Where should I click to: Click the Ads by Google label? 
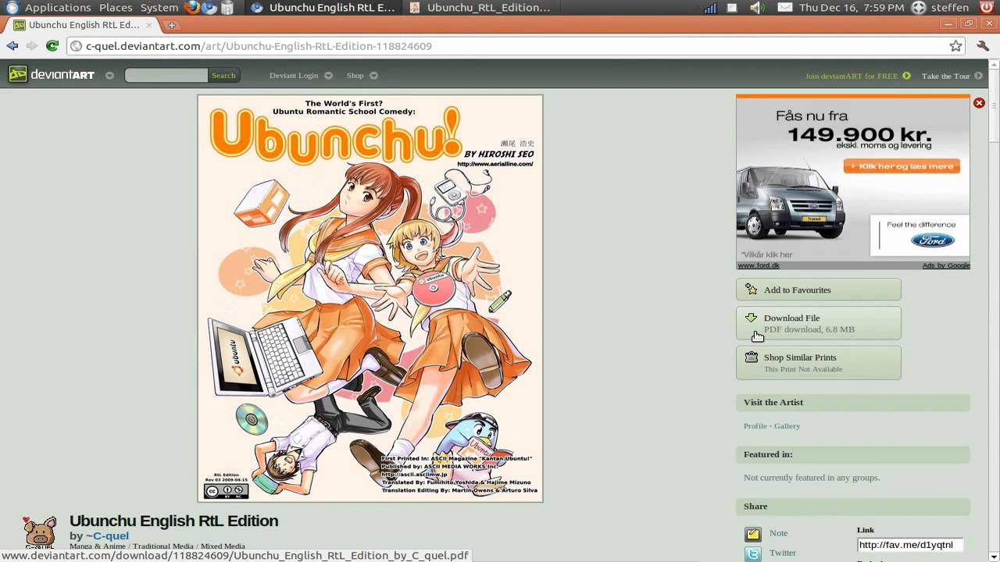tap(946, 265)
